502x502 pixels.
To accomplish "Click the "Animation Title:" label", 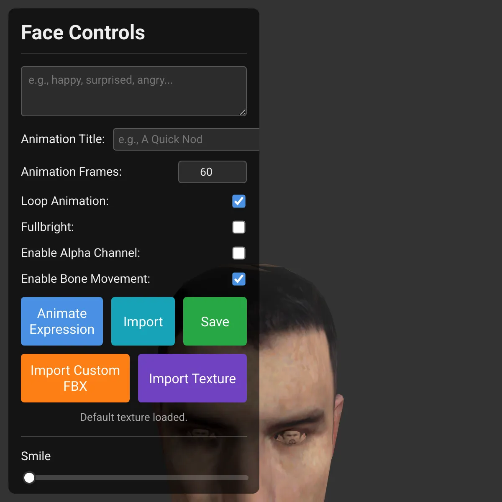I will coord(63,139).
